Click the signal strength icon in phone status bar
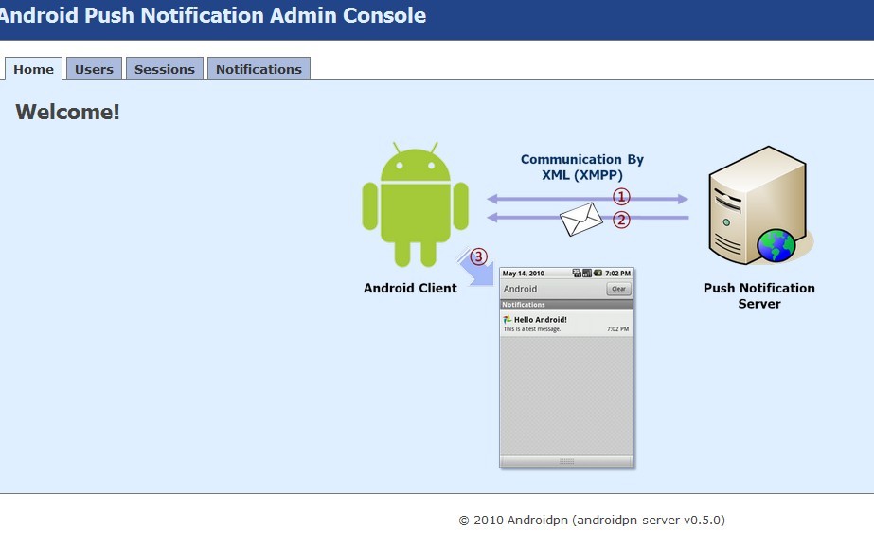Image resolution: width=874 pixels, height=548 pixels. (x=587, y=273)
